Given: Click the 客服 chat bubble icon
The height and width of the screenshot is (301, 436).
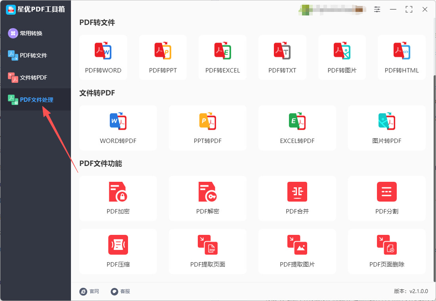Looking at the screenshot, I should click(x=114, y=291).
